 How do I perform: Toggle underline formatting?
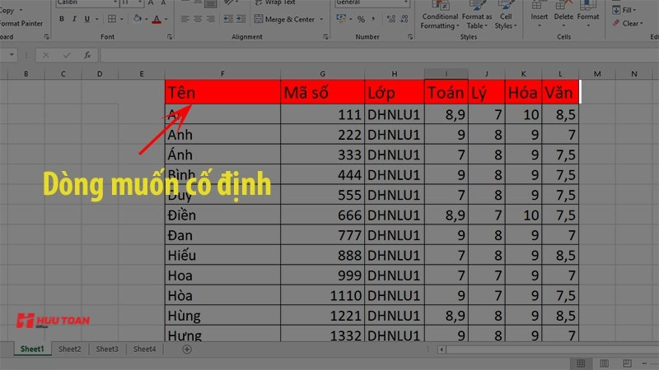pos(88,18)
